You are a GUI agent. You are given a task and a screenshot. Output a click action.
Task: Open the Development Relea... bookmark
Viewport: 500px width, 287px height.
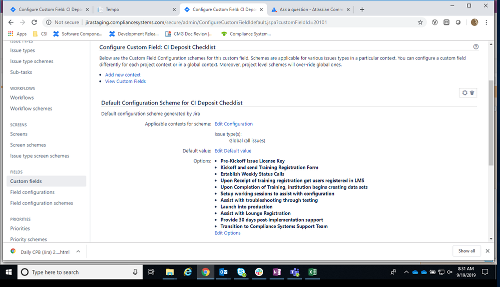(134, 34)
